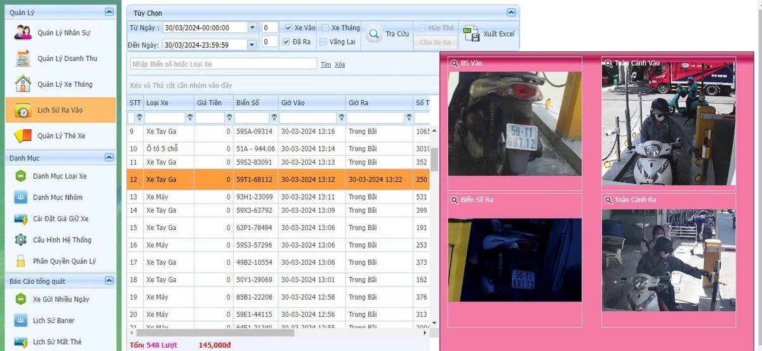Screen dimensions: 762x351
Task: Click the Tìm link
Action: [x=325, y=65]
